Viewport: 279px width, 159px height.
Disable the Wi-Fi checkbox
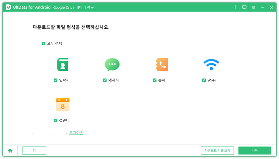(x=204, y=80)
